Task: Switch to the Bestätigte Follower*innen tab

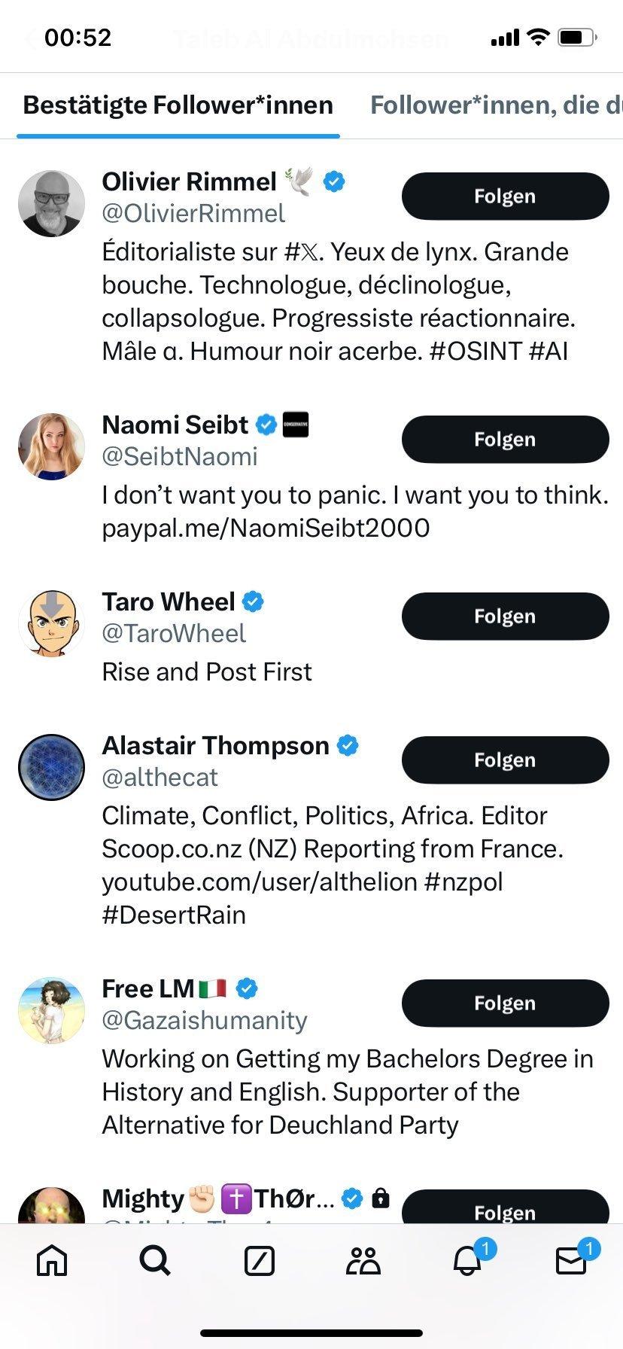Action: 178,105
